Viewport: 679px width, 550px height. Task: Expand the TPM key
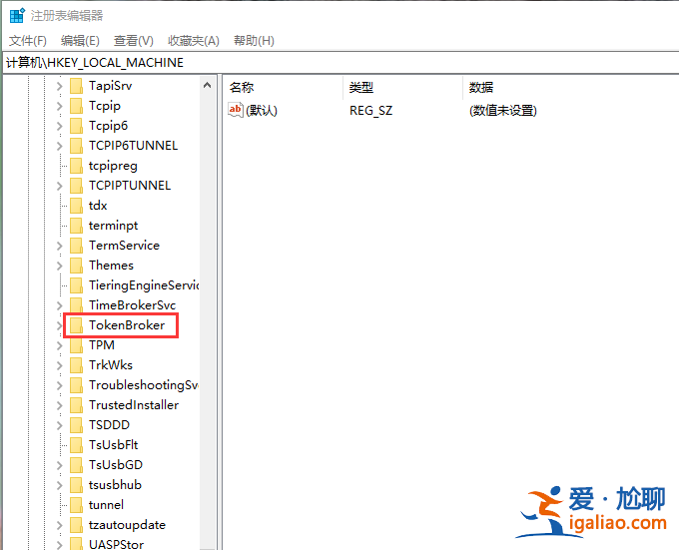click(x=59, y=345)
